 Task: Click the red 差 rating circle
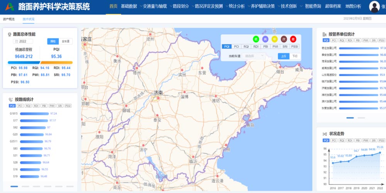(x=293, y=39)
